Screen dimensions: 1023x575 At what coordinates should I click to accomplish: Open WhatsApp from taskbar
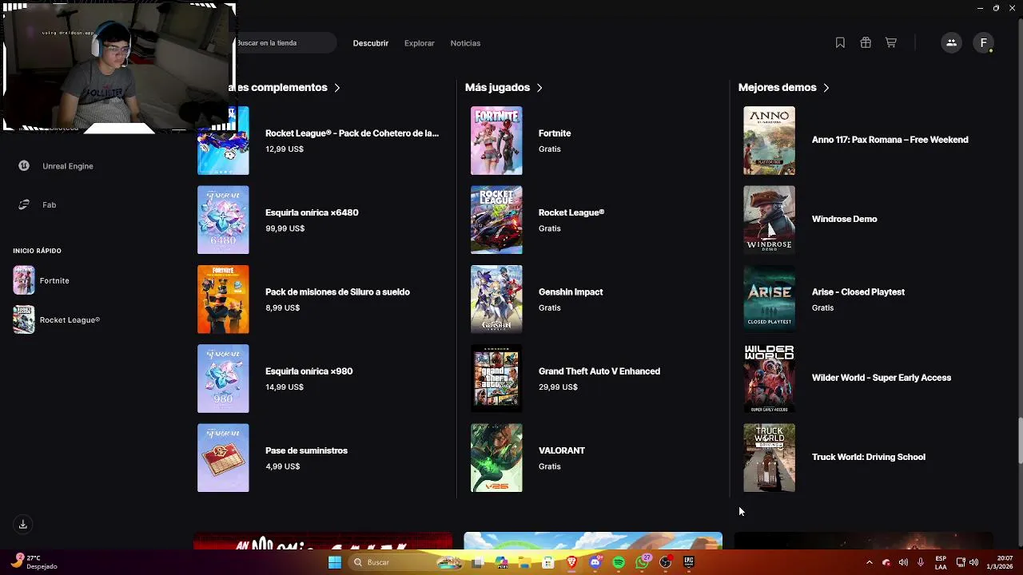(642, 562)
